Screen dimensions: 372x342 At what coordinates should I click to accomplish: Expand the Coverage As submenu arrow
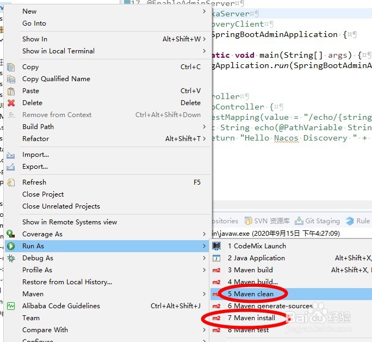click(204, 234)
